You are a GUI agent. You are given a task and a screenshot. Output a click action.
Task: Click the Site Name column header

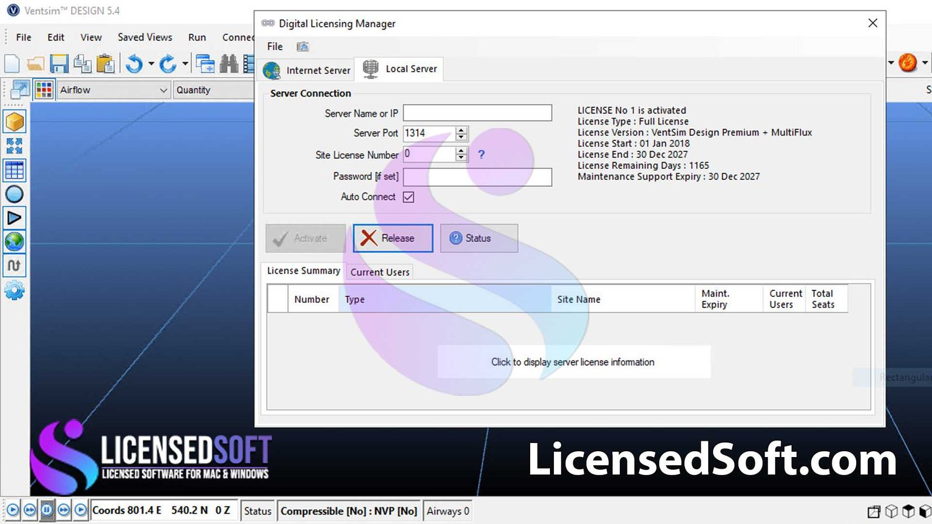click(623, 299)
